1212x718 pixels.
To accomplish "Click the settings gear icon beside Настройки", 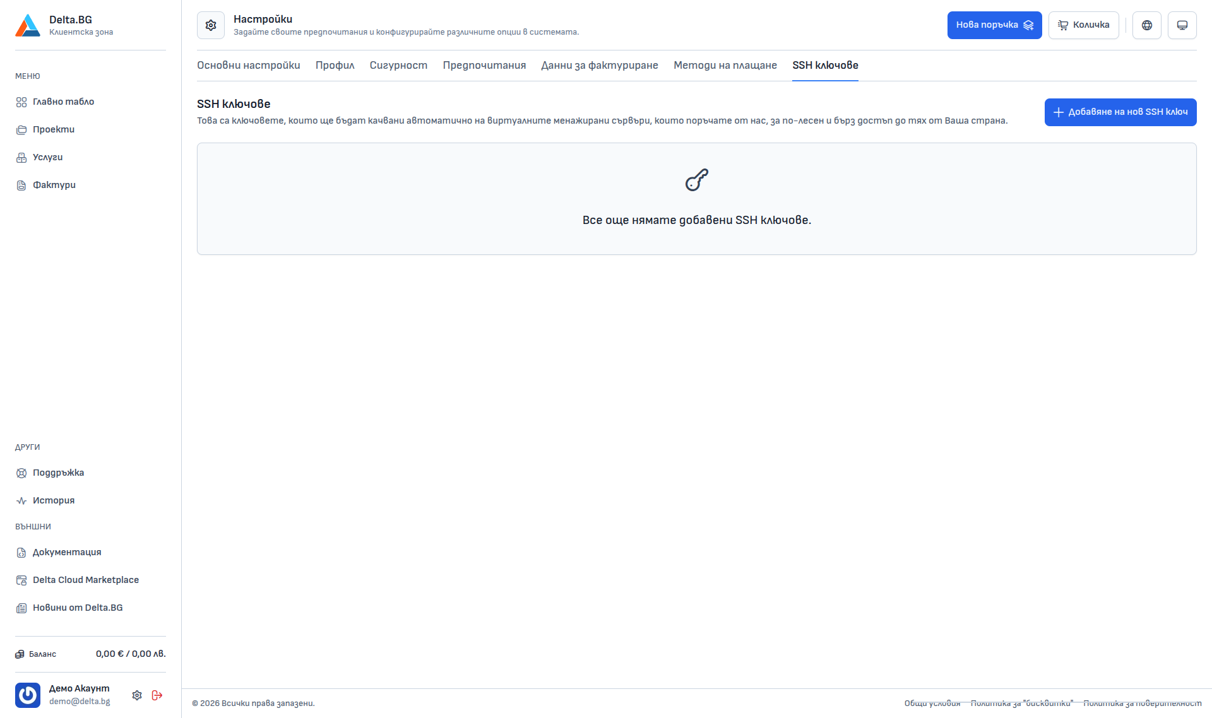I will [x=211, y=25].
